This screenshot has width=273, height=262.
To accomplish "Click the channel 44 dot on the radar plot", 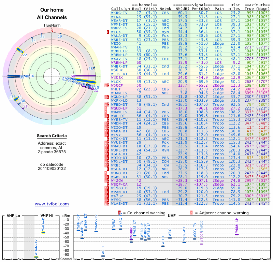I will click(32, 38).
